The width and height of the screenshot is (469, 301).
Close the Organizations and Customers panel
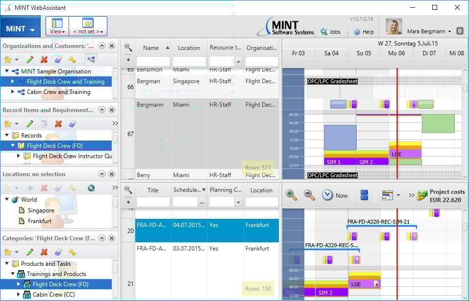112,46
